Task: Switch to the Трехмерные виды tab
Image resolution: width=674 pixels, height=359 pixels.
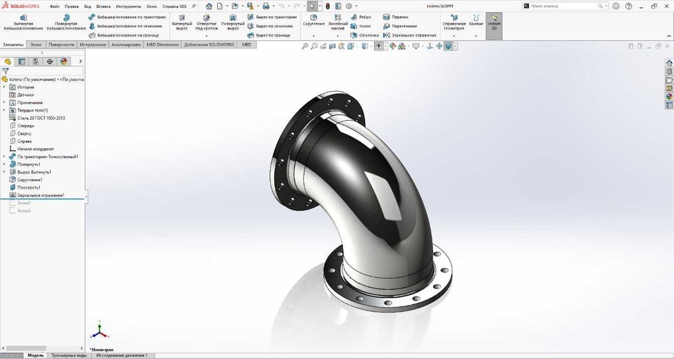Action: point(69,356)
